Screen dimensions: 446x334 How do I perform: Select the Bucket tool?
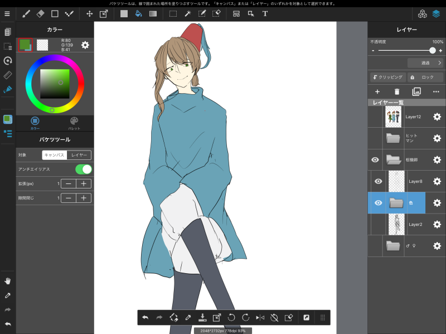point(138,13)
